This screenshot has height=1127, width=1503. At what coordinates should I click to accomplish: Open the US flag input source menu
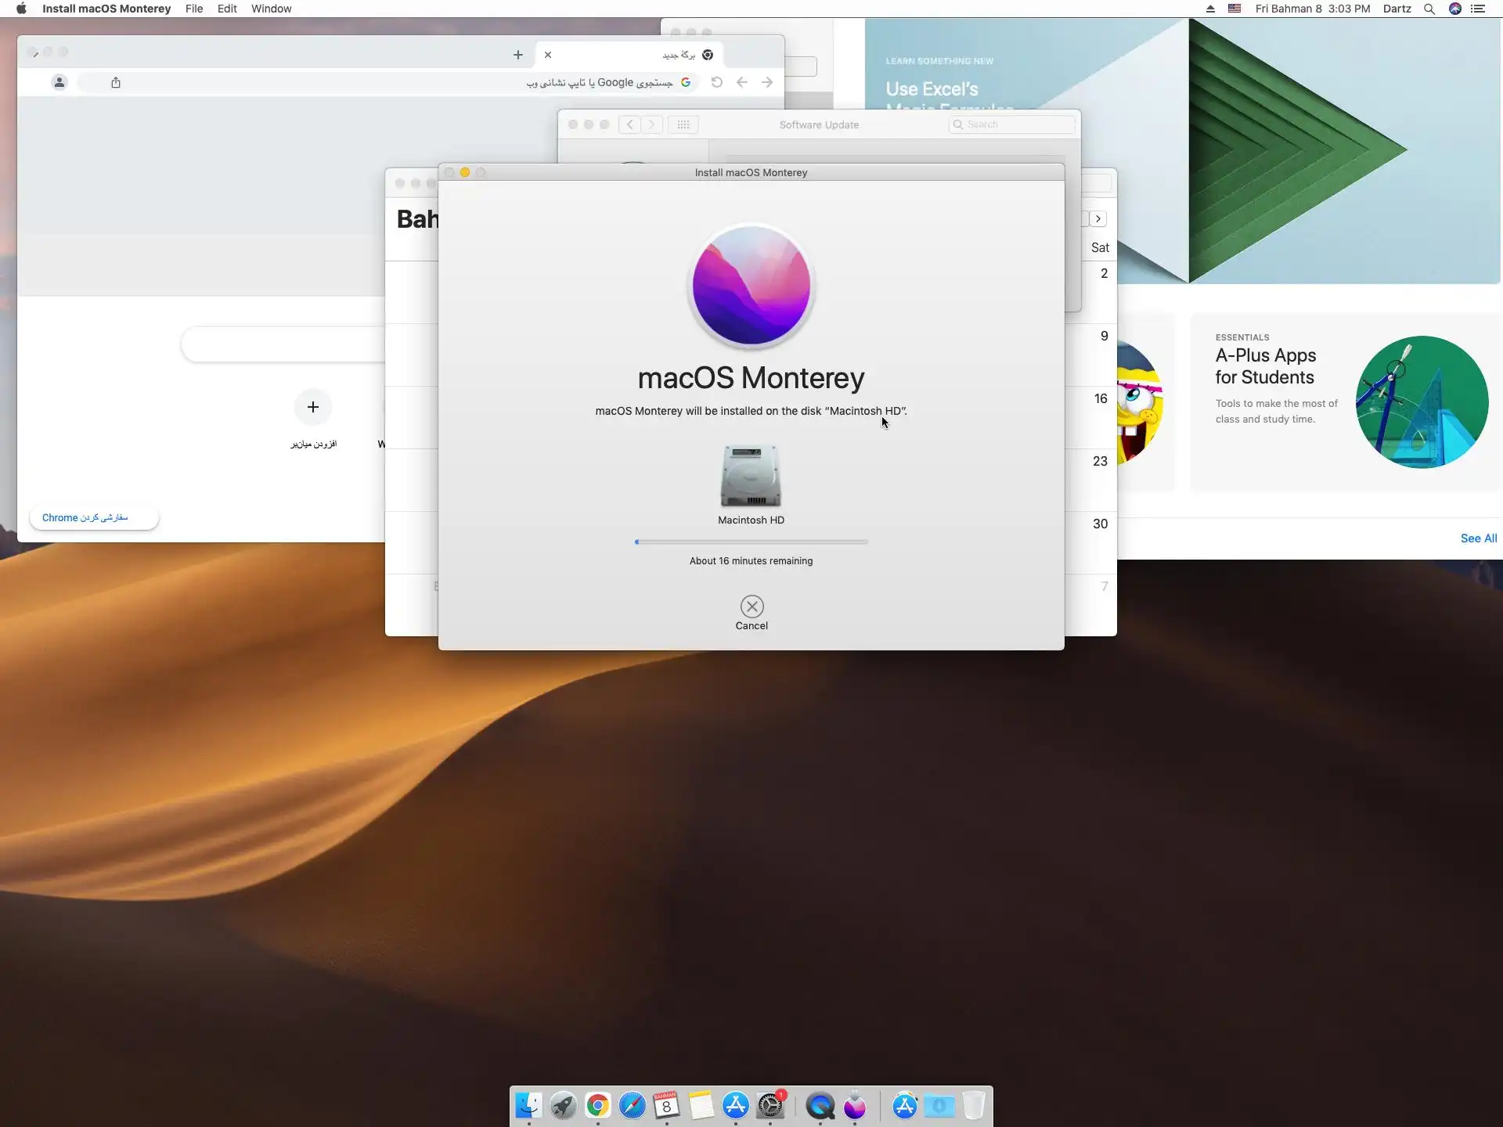click(1234, 9)
